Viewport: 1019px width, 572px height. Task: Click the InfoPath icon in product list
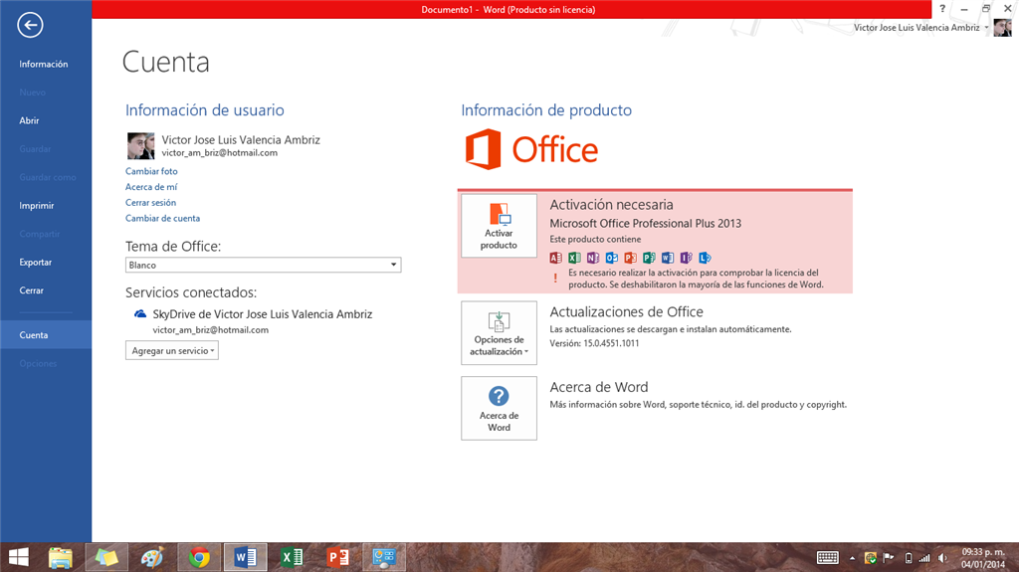pyautogui.click(x=687, y=258)
